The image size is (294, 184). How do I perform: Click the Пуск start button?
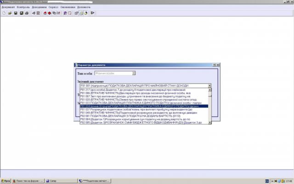click(6, 181)
